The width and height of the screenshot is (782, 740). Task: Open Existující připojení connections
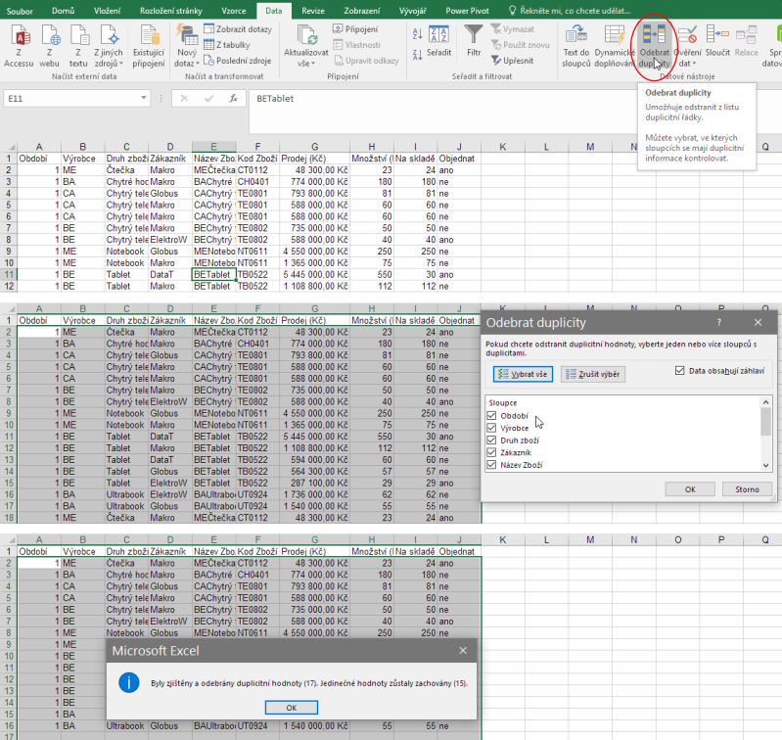coord(149,46)
